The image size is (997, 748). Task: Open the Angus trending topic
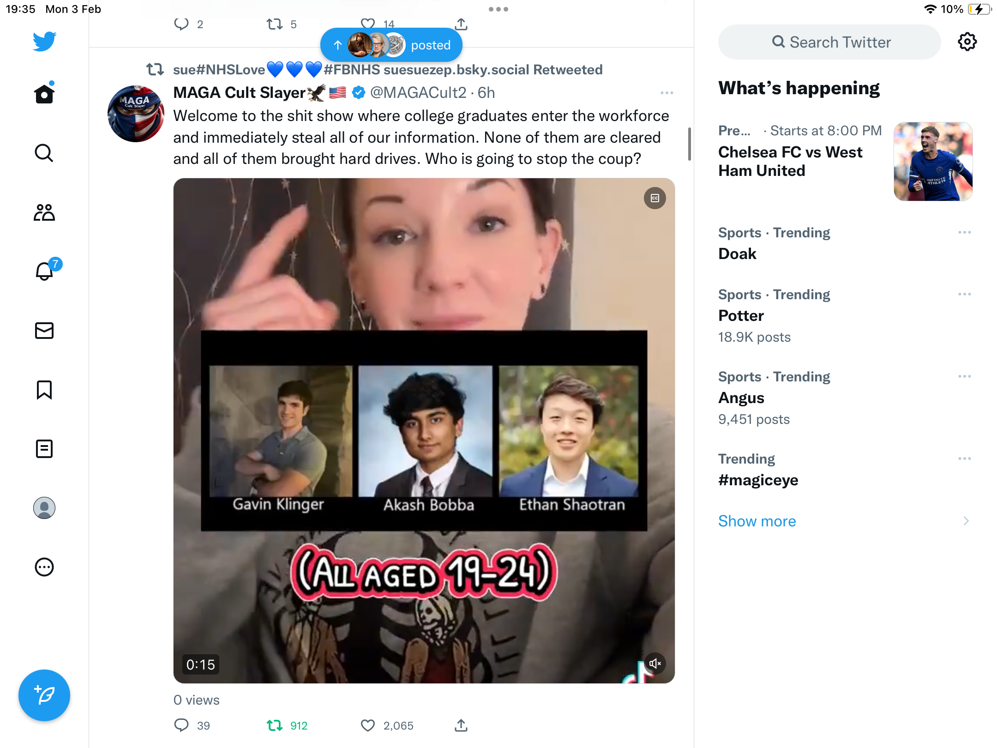click(741, 398)
